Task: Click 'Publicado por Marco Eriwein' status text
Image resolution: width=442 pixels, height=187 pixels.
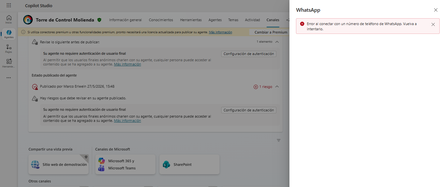Action: [x=77, y=86]
